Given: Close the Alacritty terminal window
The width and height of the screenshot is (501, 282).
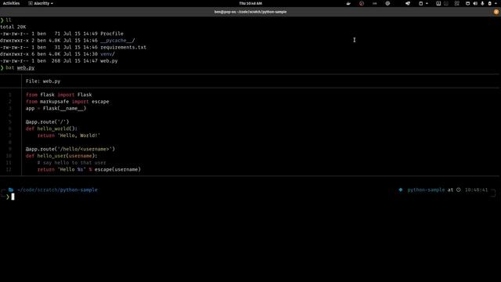Looking at the screenshot, I should tap(496, 12).
